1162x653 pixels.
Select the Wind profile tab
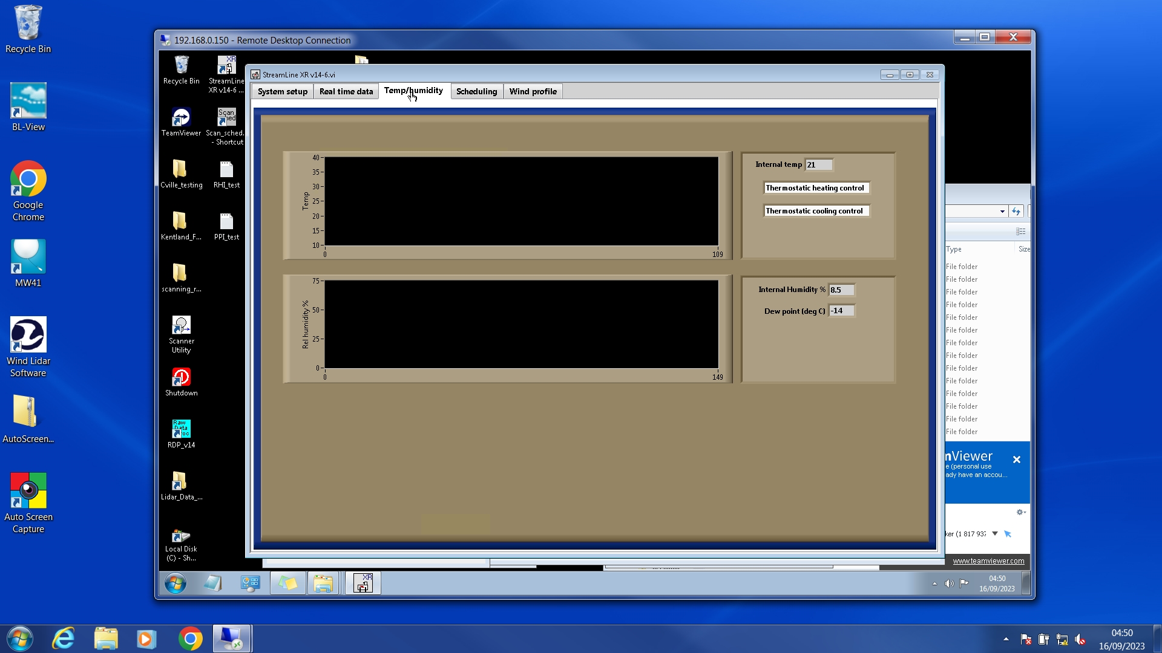(533, 91)
